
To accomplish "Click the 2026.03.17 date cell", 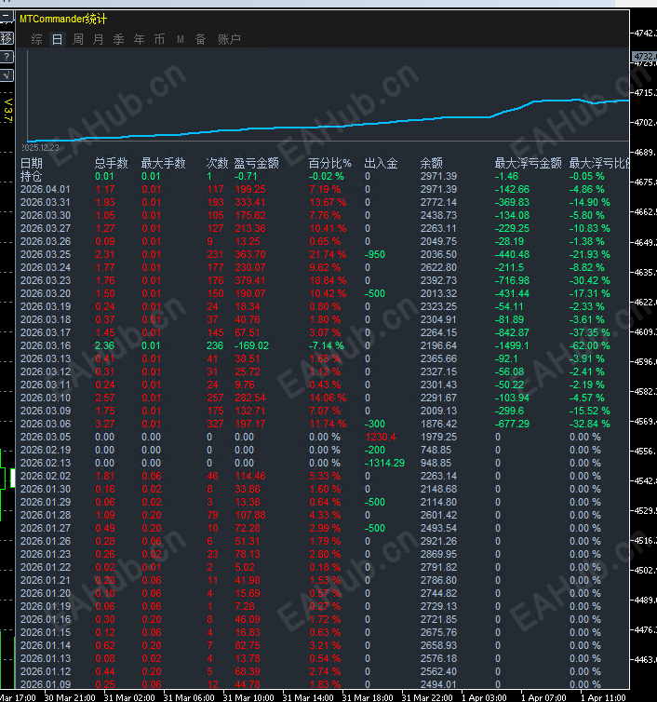I will coord(46,332).
